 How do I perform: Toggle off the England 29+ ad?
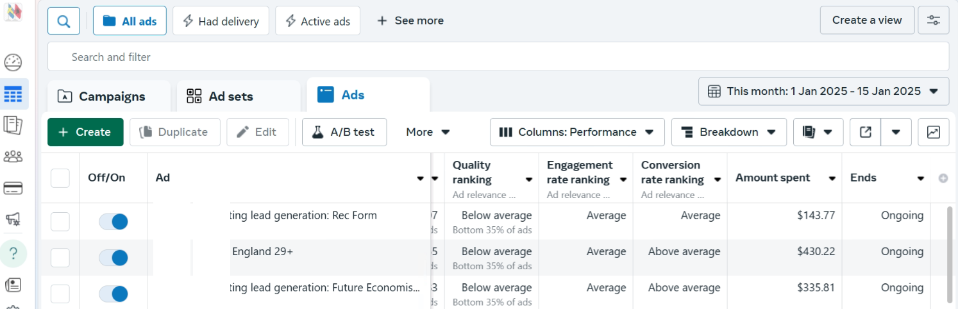pyautogui.click(x=113, y=258)
